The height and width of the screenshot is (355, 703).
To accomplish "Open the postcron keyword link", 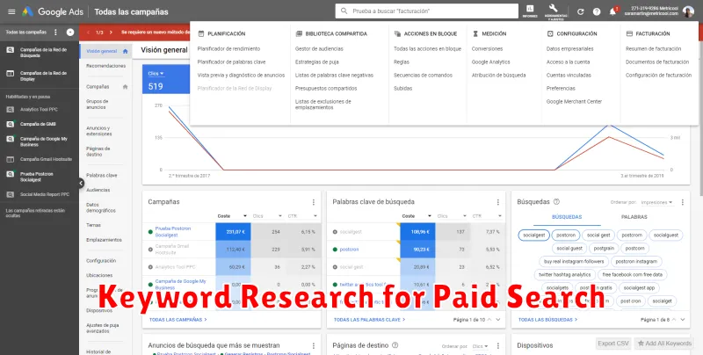I will (x=349, y=250).
